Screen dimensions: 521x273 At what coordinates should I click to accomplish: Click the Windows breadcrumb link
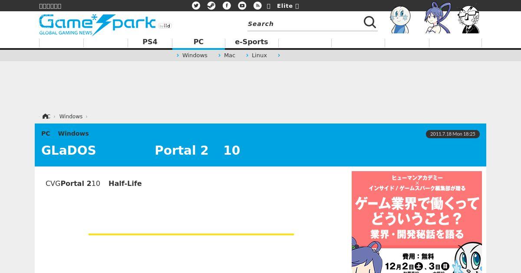[x=71, y=117]
